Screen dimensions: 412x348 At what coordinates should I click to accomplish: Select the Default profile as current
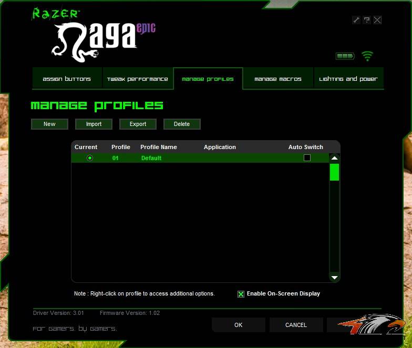90,158
